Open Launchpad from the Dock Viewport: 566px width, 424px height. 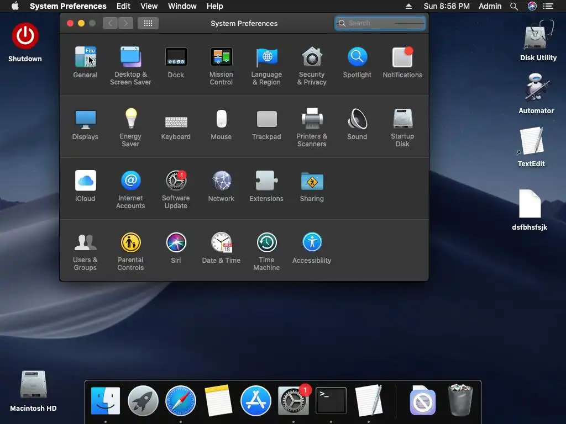point(143,401)
